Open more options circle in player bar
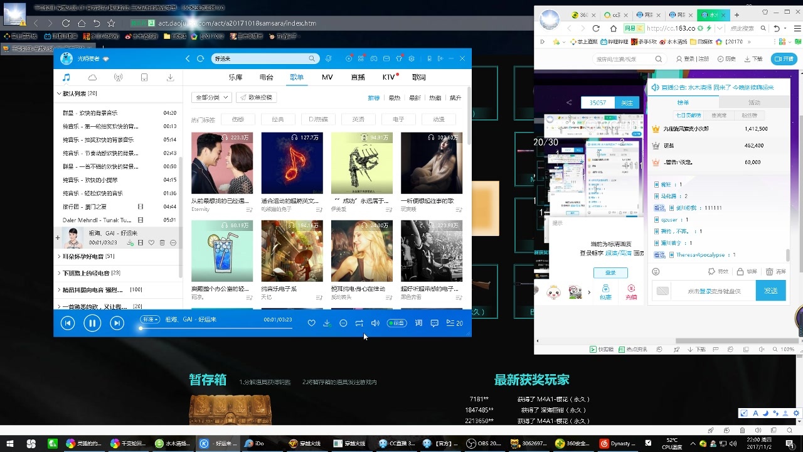803x452 pixels. click(343, 323)
